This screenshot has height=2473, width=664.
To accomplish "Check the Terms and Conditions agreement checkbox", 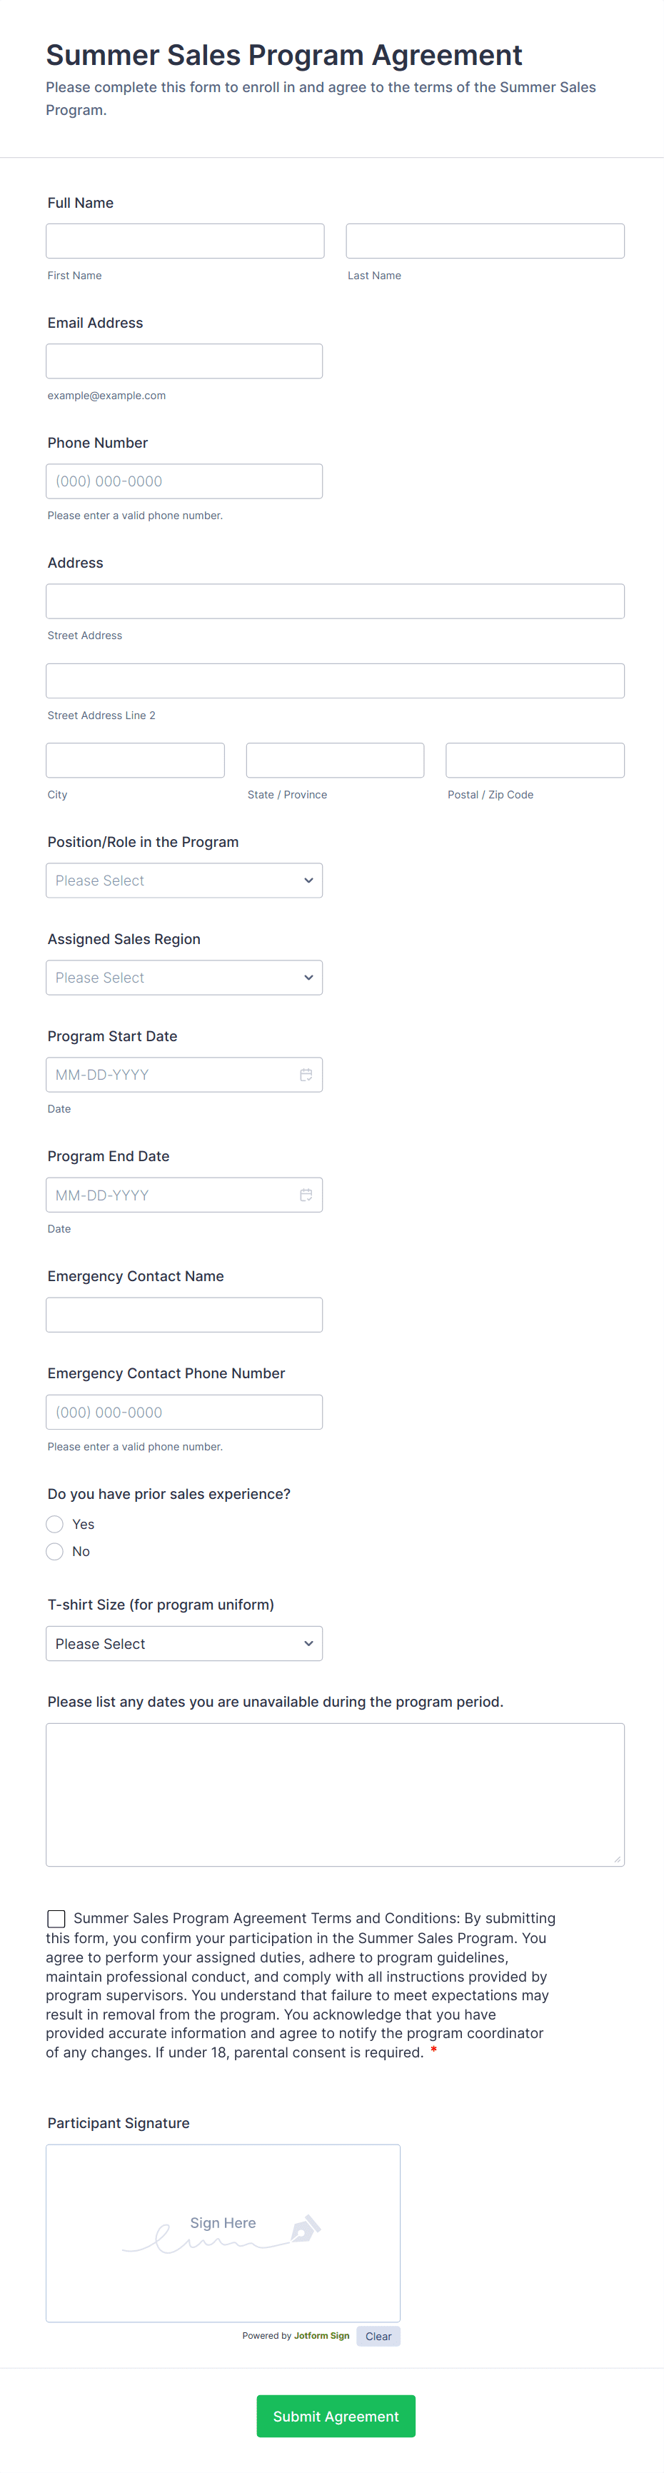I will (x=56, y=1918).
